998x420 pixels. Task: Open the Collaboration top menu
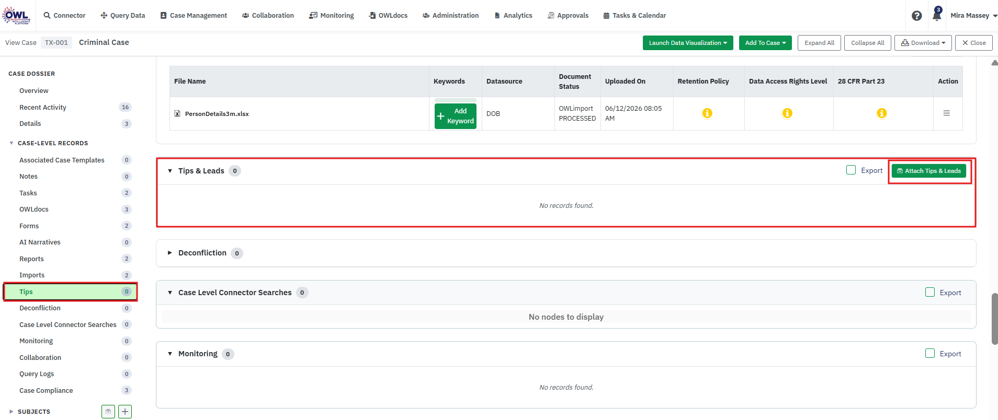pos(268,16)
